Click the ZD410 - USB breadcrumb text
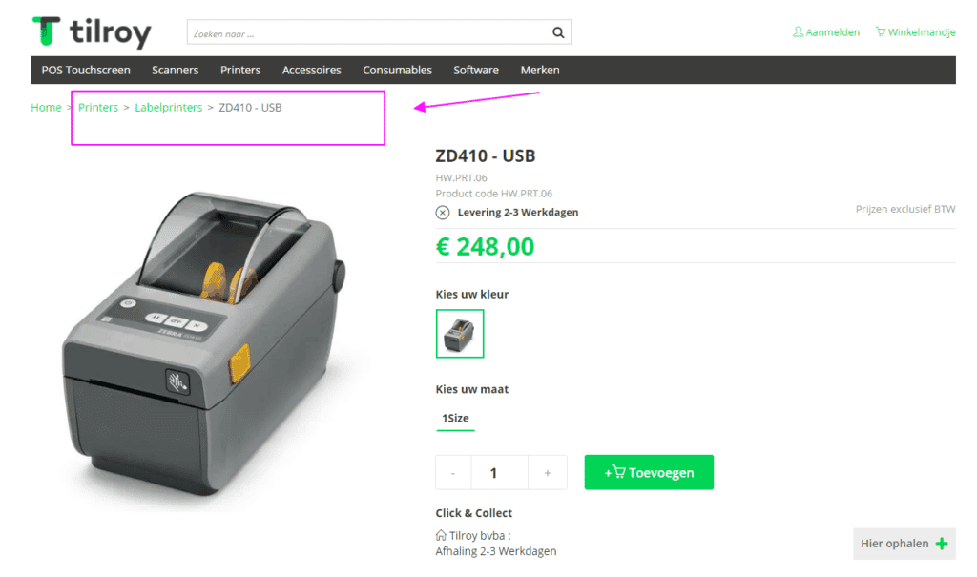 (x=250, y=107)
